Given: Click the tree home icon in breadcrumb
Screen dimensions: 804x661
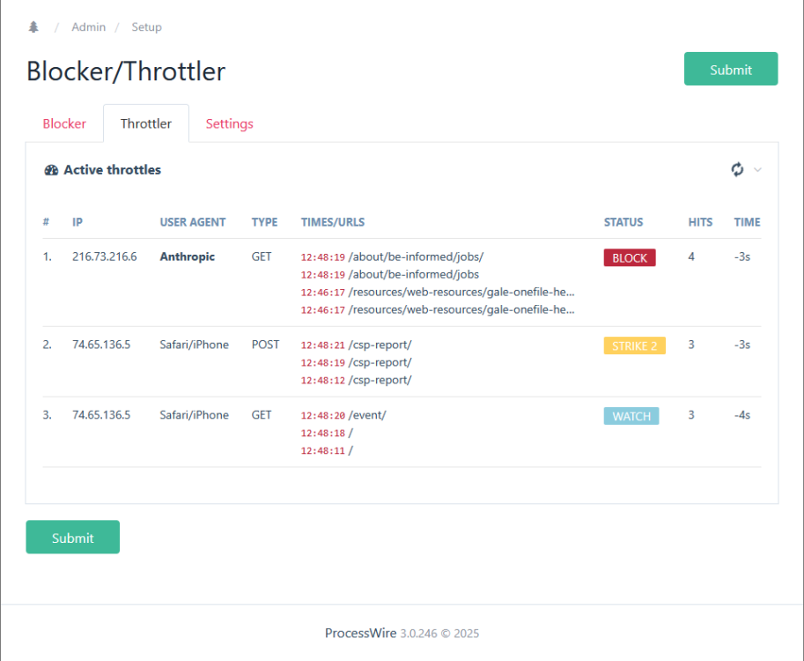Looking at the screenshot, I should (x=33, y=27).
